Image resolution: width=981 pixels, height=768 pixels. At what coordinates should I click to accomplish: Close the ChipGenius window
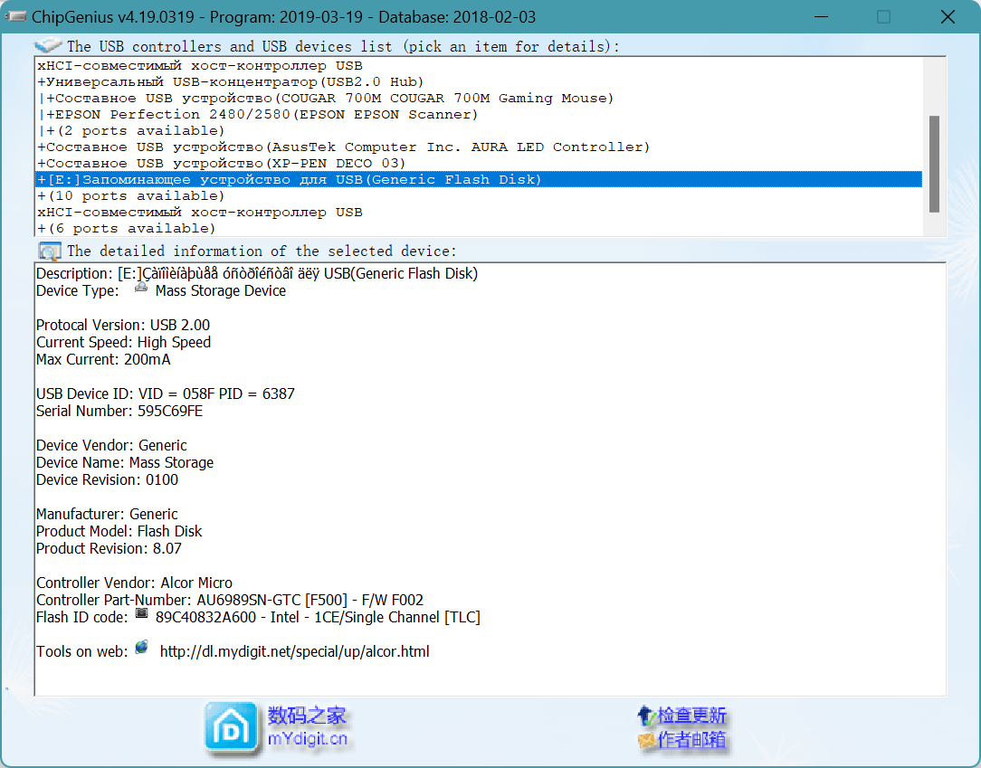[948, 17]
